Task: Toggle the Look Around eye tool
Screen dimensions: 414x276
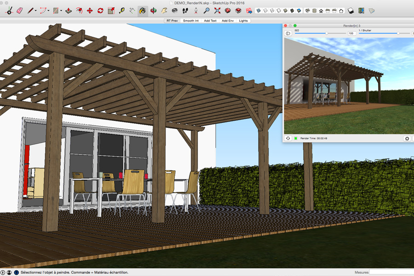Action: point(175,10)
